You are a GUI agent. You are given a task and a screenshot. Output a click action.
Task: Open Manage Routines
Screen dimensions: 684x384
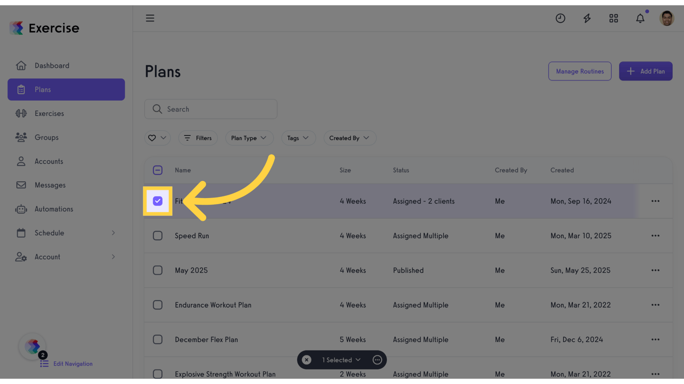click(x=580, y=71)
